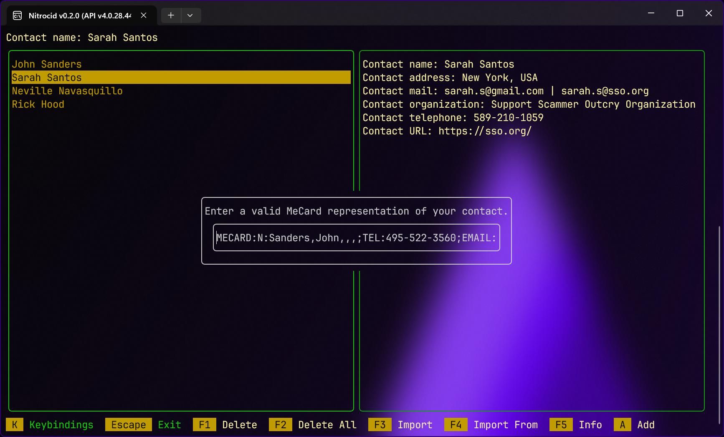
Task: Click the F1 Delete keybinding
Action: pos(225,424)
